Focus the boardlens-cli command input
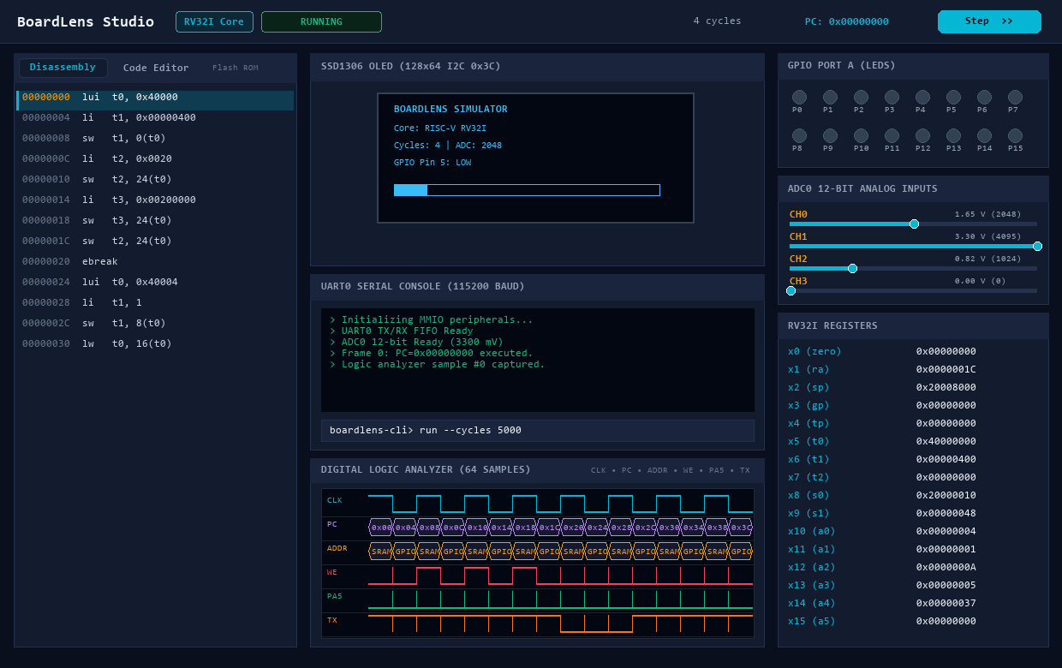Viewport: 1062px width, 668px height. pyautogui.click(x=538, y=431)
